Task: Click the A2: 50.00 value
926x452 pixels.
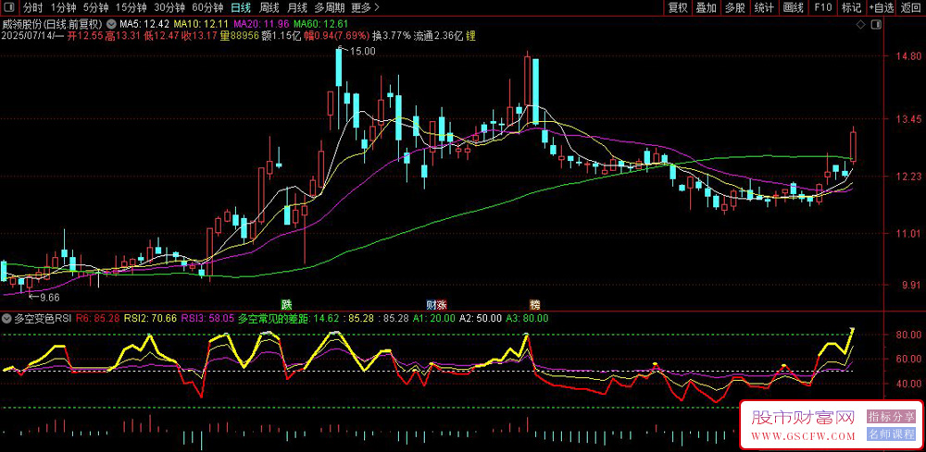Action: [480, 318]
